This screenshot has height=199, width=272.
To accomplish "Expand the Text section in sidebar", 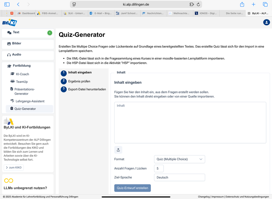I will tap(16, 32).
